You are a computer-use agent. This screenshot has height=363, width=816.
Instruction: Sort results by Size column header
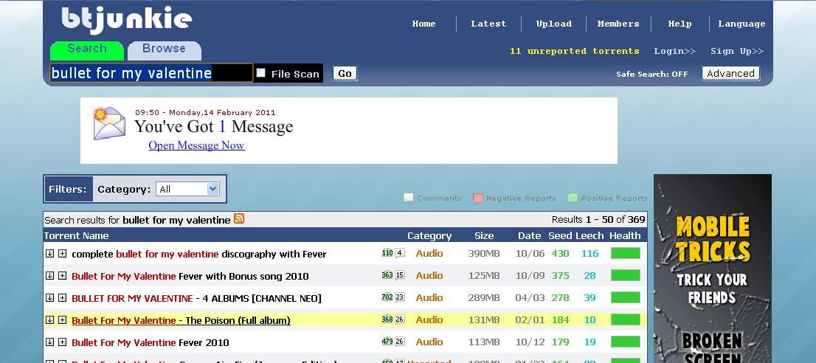click(x=484, y=235)
